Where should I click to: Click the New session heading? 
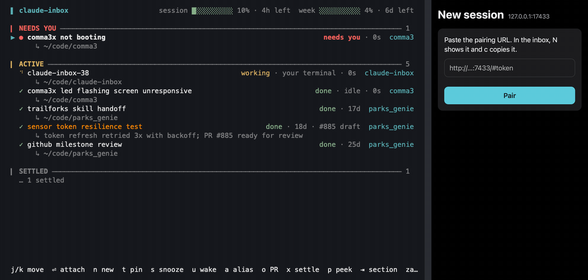(471, 15)
